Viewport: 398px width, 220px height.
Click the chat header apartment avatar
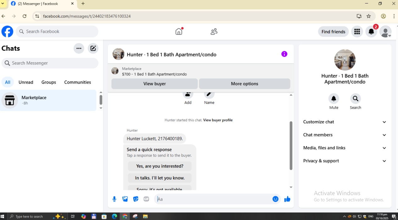119,54
